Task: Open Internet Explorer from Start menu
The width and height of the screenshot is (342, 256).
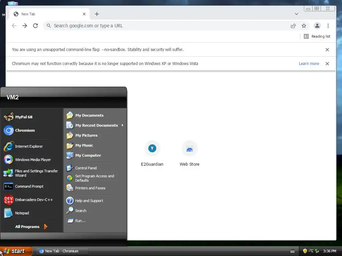Action: pyautogui.click(x=32, y=146)
